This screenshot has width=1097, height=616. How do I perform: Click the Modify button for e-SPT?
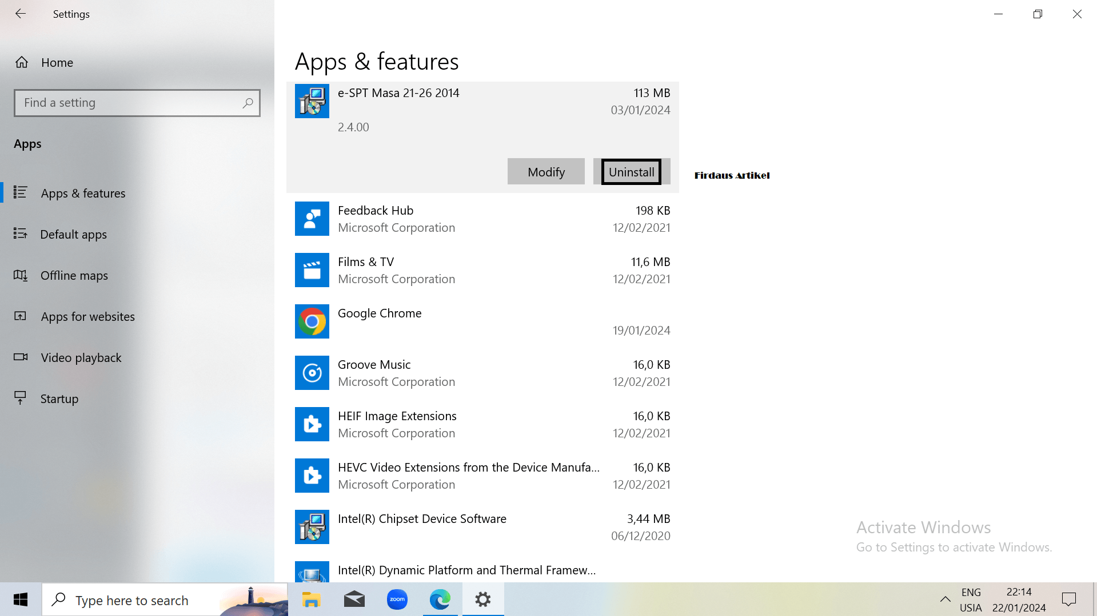tap(546, 172)
